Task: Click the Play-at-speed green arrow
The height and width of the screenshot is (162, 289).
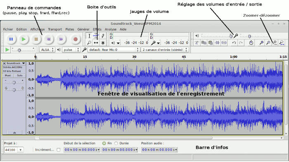Action: [7, 50]
